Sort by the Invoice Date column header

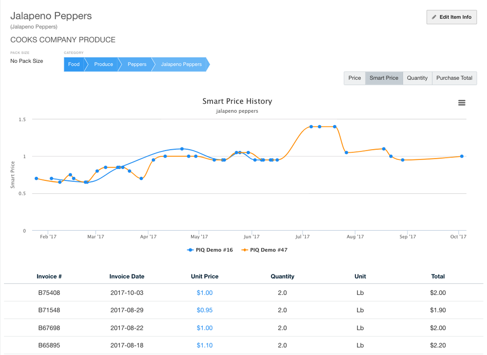(127, 276)
